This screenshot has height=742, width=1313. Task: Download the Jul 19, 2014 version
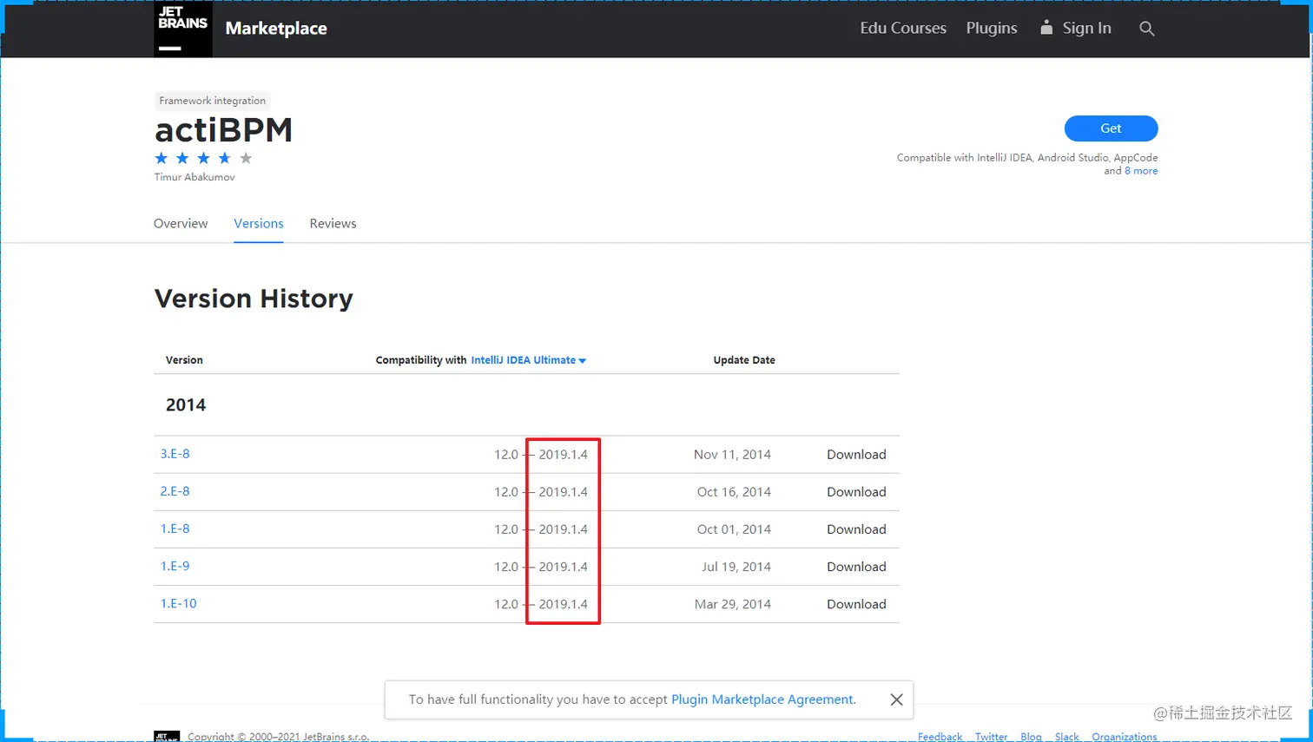point(856,566)
